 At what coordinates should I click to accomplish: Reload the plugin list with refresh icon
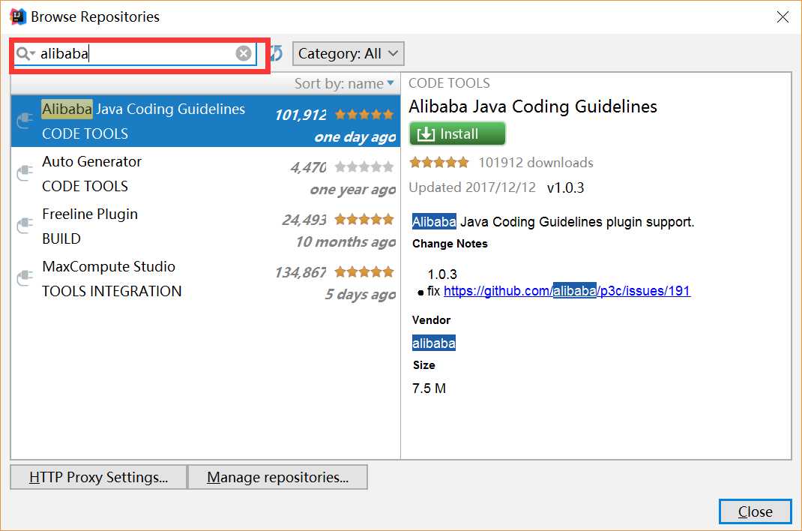pos(277,53)
